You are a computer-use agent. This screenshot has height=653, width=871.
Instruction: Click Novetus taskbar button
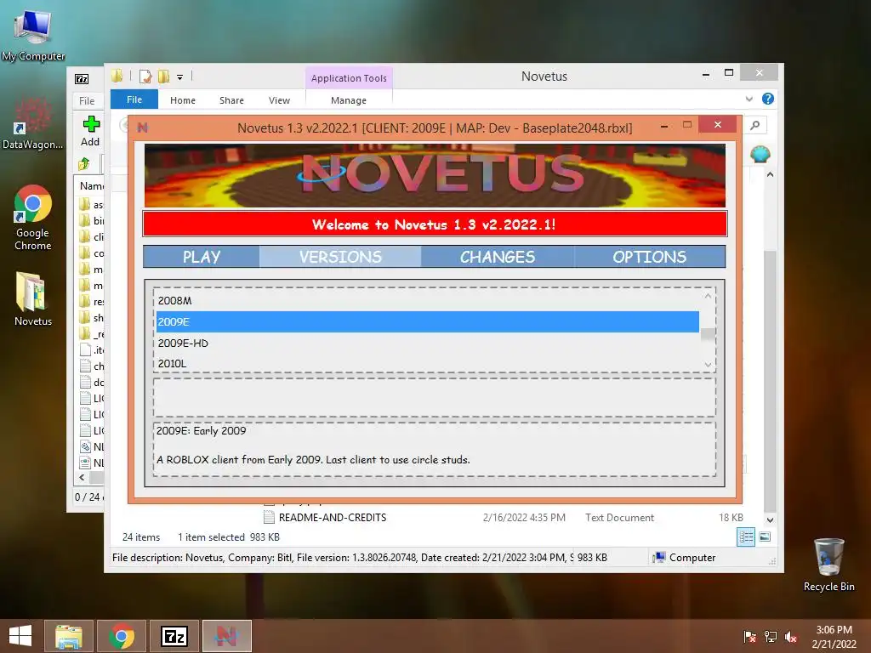tap(226, 636)
